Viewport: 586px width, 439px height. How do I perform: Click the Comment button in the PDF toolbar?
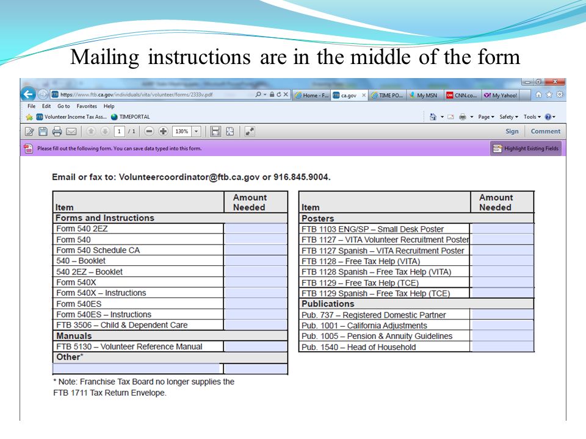pos(545,132)
